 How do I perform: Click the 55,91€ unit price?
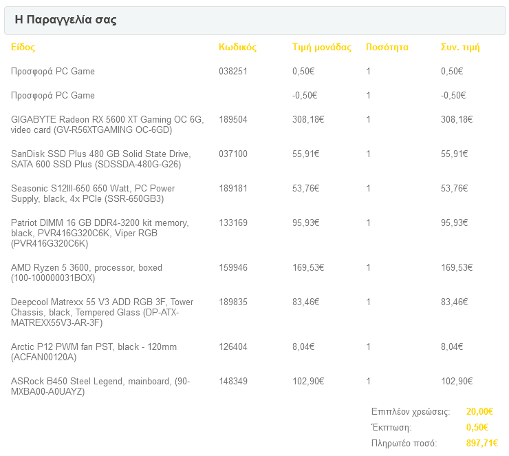(x=306, y=154)
